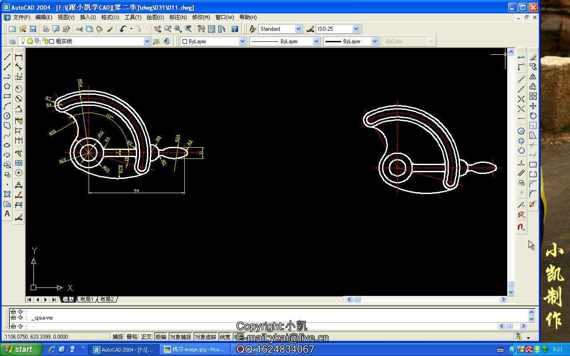Activate the Erase modify tool
Screen dimensions: 570x356
tap(533, 57)
